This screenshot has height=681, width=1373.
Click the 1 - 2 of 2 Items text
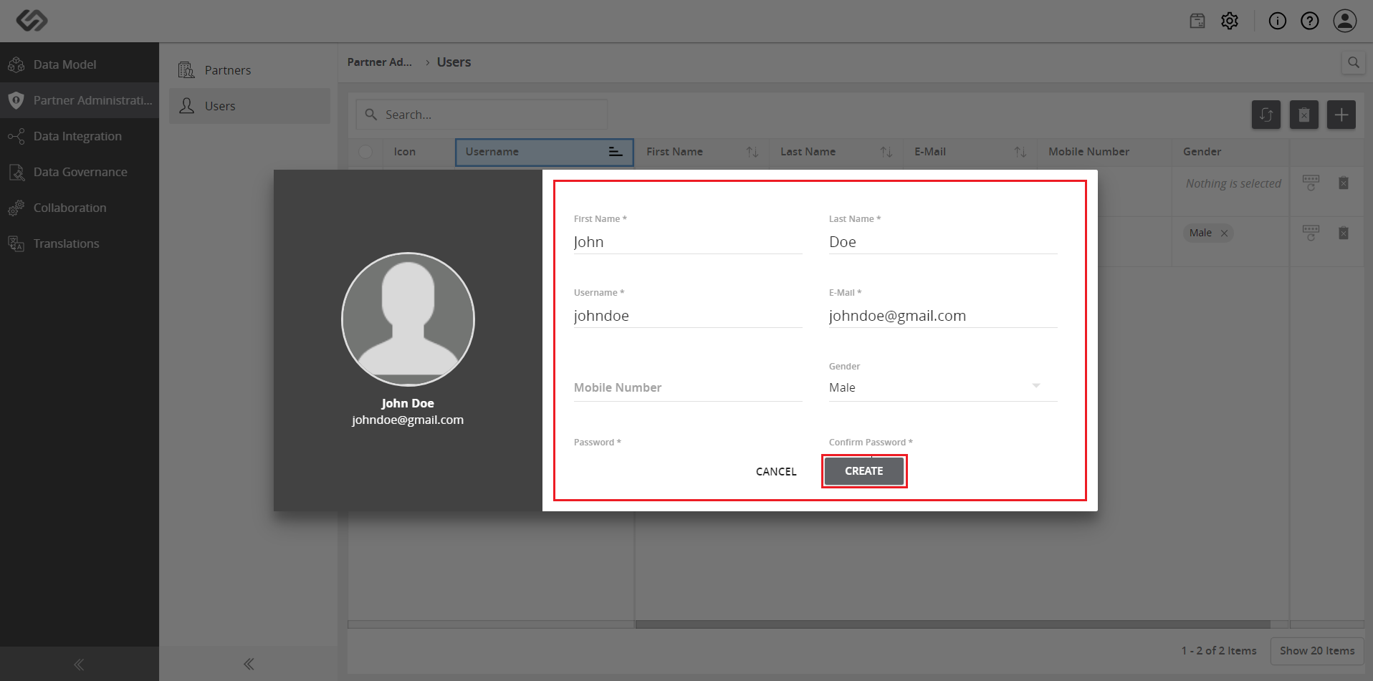pyautogui.click(x=1219, y=651)
